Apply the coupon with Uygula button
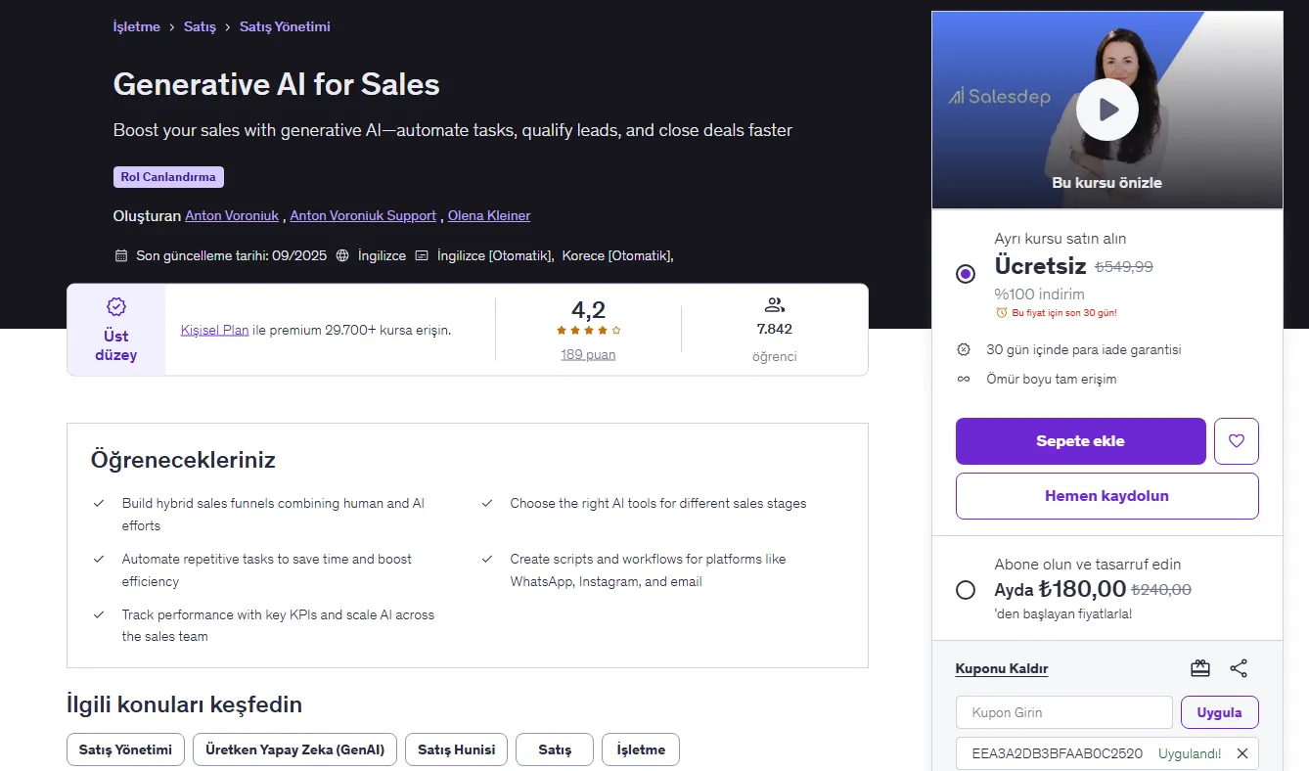 [1220, 712]
